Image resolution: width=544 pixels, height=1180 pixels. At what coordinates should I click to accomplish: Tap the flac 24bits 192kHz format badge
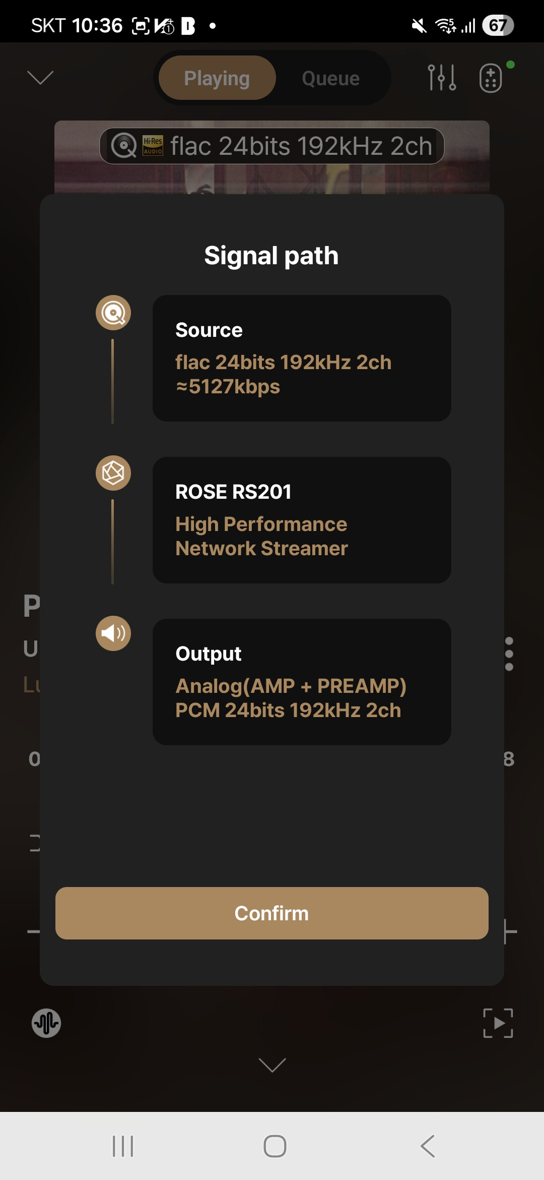pyautogui.click(x=272, y=146)
